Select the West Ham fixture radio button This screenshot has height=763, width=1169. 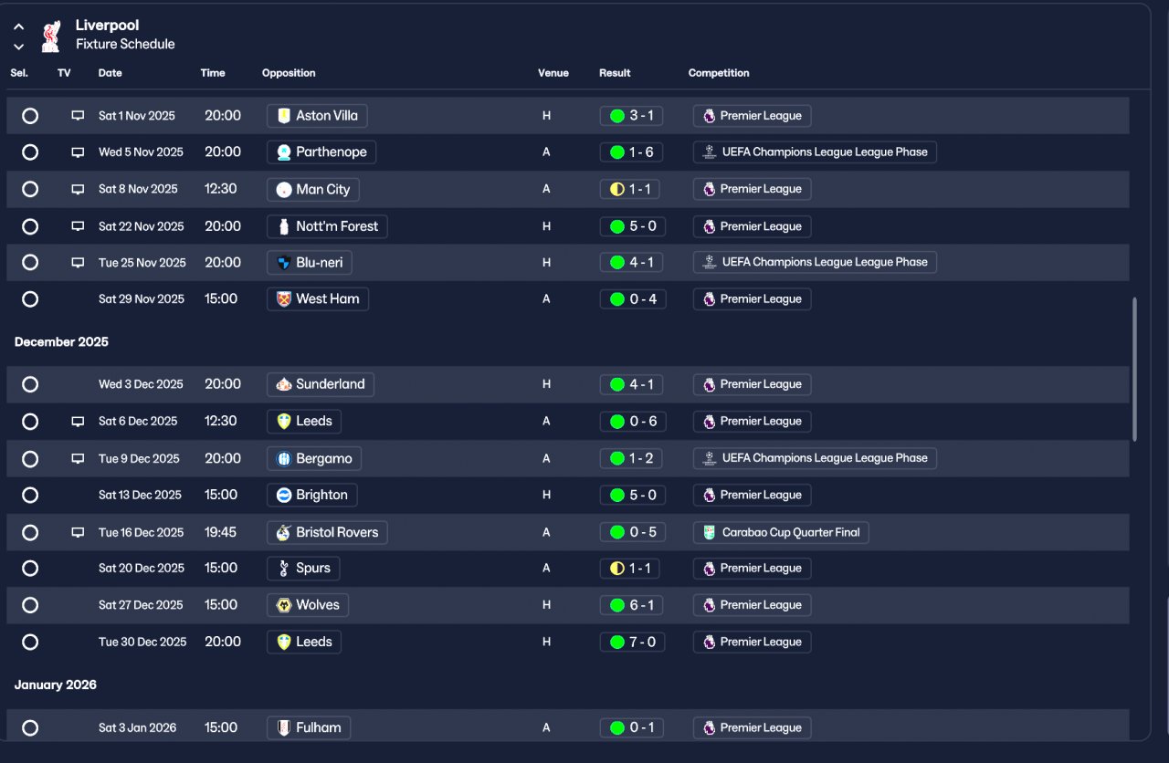click(30, 299)
